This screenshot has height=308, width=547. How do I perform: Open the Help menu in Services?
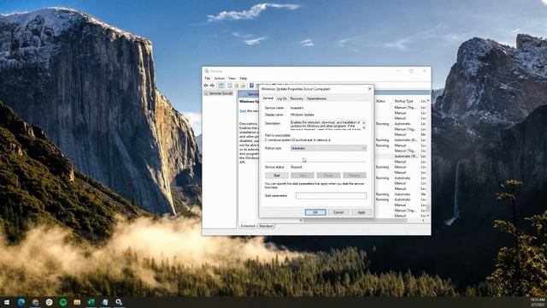pos(244,78)
